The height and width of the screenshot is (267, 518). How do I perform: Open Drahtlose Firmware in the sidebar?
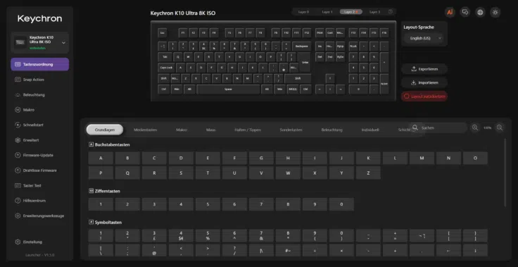(40, 170)
